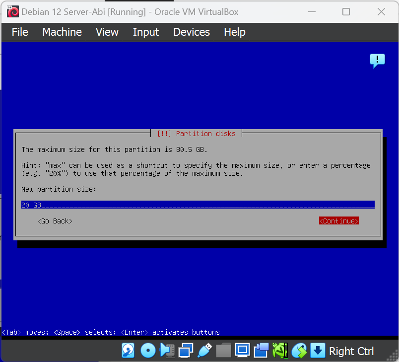Screen dimensions: 399x362
Task: Open the Machine menu
Action: [x=62, y=32]
